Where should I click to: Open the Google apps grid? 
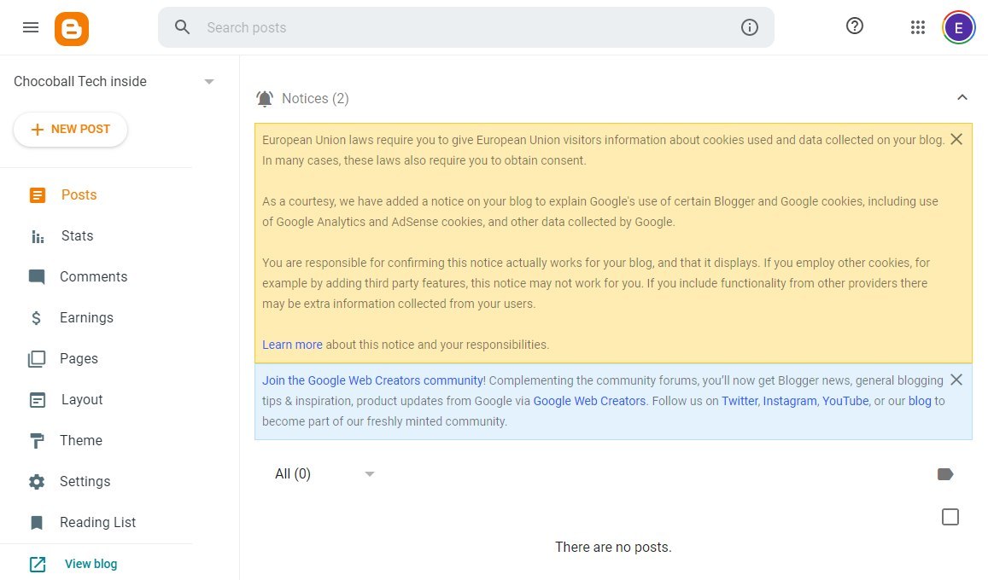(x=917, y=27)
